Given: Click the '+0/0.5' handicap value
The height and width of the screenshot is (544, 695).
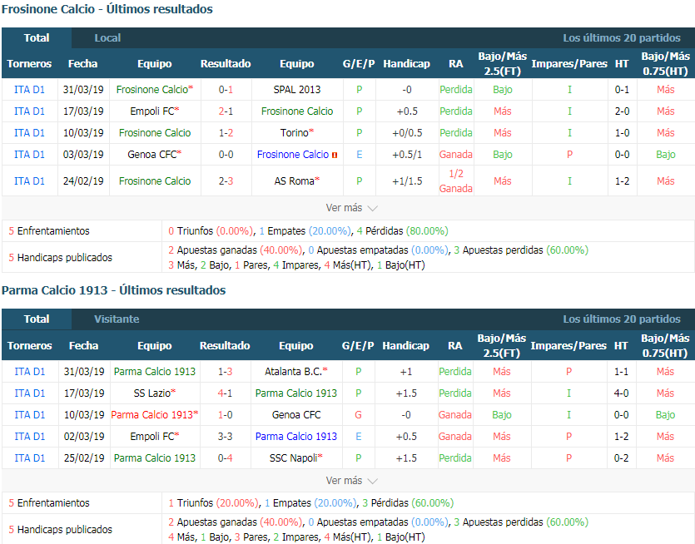Looking at the screenshot, I should [x=407, y=133].
